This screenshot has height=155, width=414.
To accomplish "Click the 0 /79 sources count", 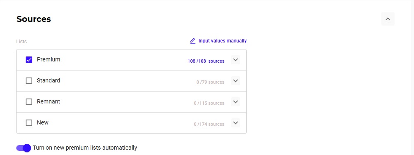I will click(210, 82).
